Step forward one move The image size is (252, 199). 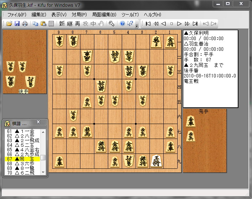coord(179,24)
